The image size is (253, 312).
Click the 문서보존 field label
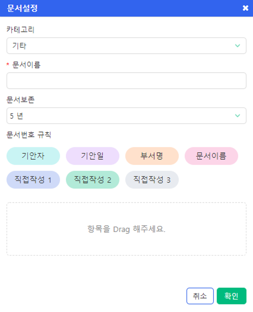[20, 100]
